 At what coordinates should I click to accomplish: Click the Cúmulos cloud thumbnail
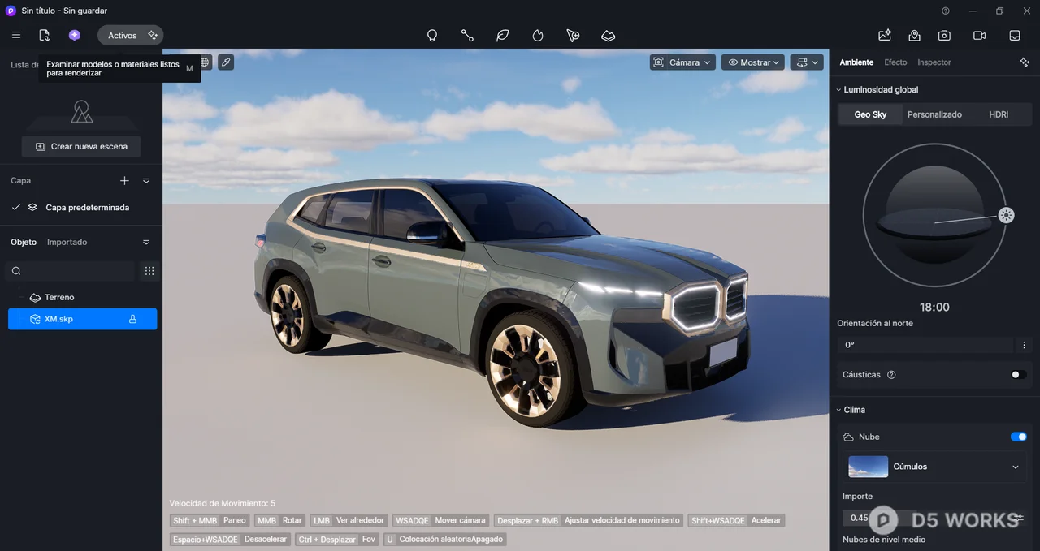coord(869,467)
